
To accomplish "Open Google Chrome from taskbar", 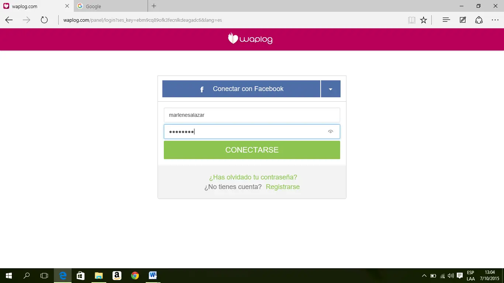I will tap(135, 276).
